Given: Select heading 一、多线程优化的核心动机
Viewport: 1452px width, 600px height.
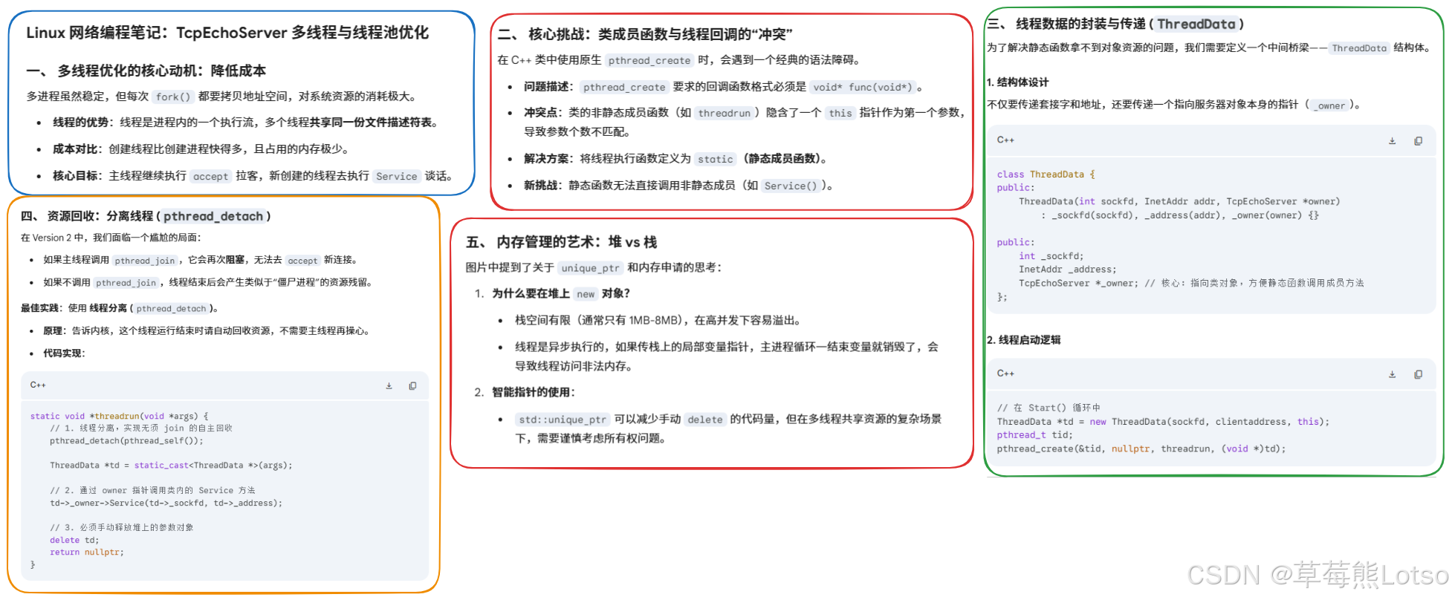Looking at the screenshot, I should tap(146, 71).
